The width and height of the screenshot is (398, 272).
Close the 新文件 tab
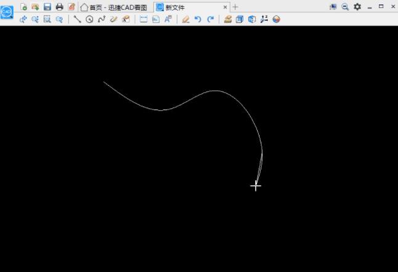pyautogui.click(x=225, y=7)
